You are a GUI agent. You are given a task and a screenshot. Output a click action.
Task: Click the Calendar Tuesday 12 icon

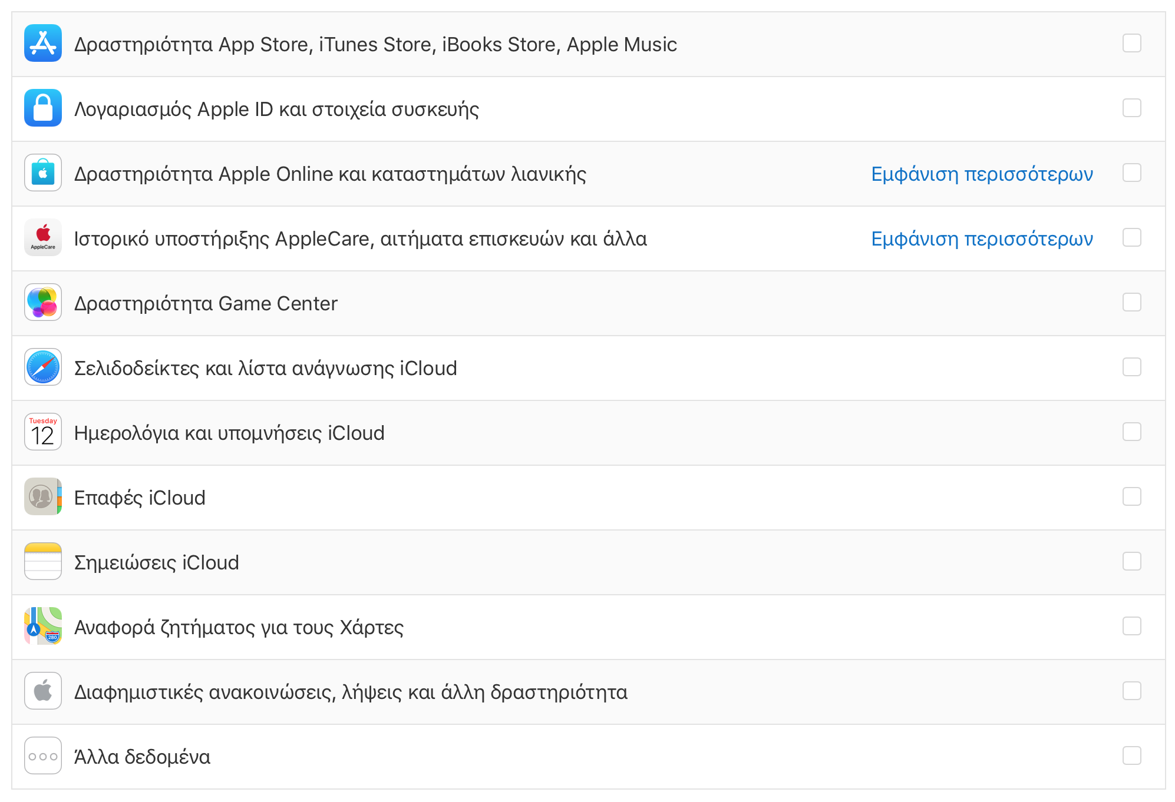(x=43, y=432)
